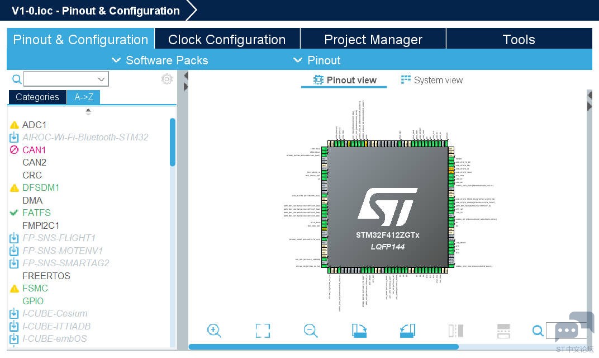Select the Categories tab
The height and width of the screenshot is (358, 599).
pos(37,97)
